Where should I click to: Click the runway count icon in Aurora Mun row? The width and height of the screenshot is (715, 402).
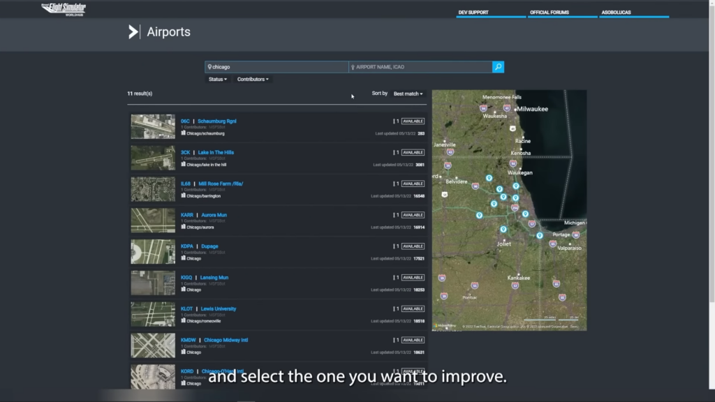[394, 215]
